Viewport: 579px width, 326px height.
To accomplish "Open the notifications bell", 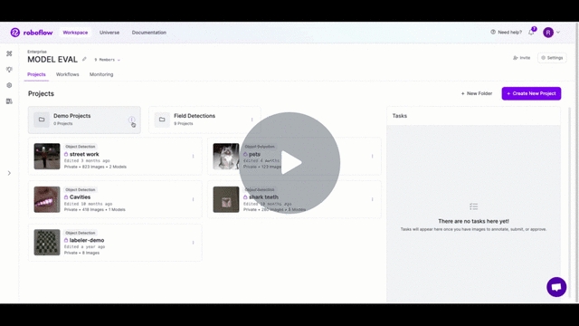I will 531,33.
